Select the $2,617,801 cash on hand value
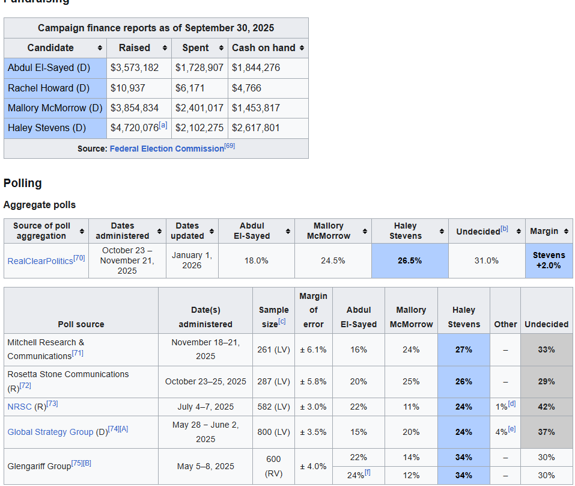This screenshot has height=486, width=575. point(255,128)
